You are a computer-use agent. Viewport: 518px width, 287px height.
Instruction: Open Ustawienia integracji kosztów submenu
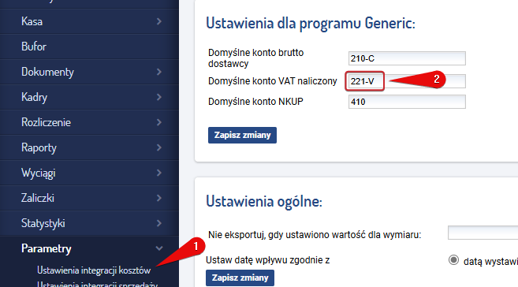point(94,270)
